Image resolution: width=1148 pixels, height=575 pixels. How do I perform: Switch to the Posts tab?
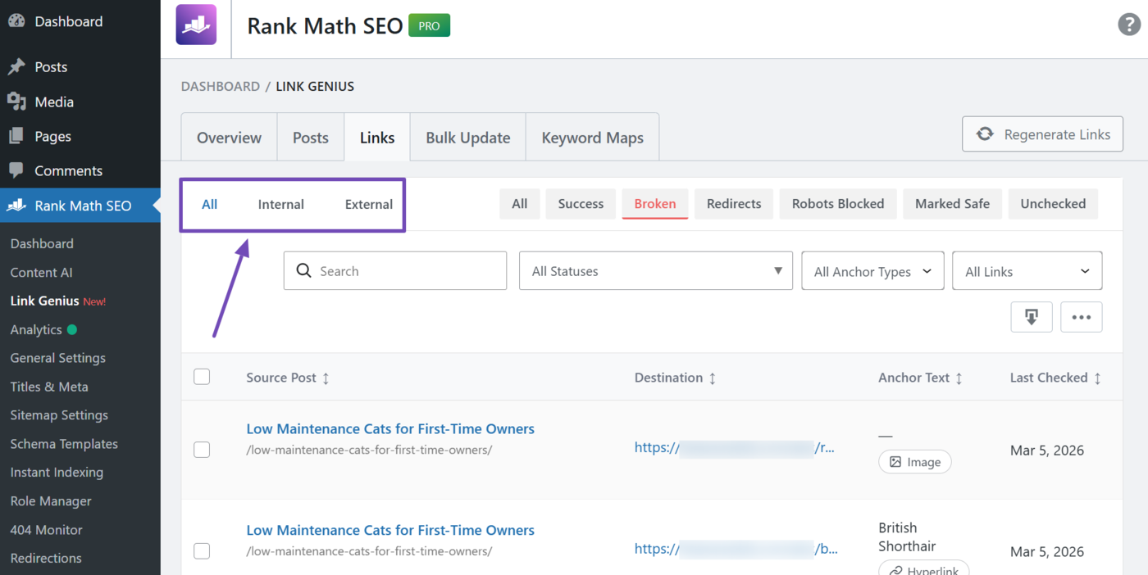tap(311, 138)
